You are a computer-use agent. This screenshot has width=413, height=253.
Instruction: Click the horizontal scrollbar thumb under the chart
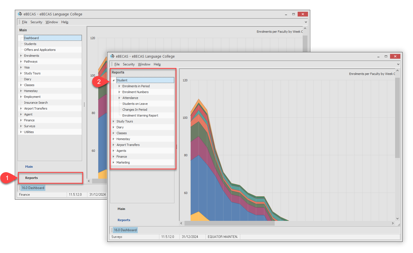230,223
